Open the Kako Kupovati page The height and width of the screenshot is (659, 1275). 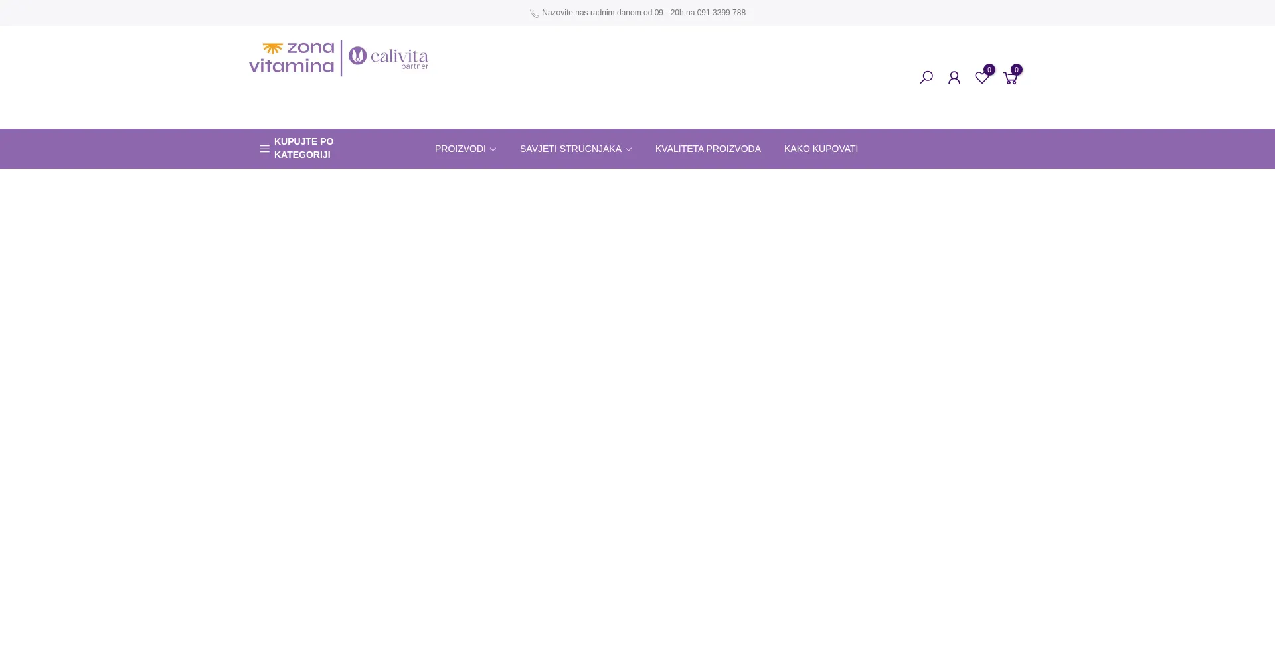click(x=821, y=149)
